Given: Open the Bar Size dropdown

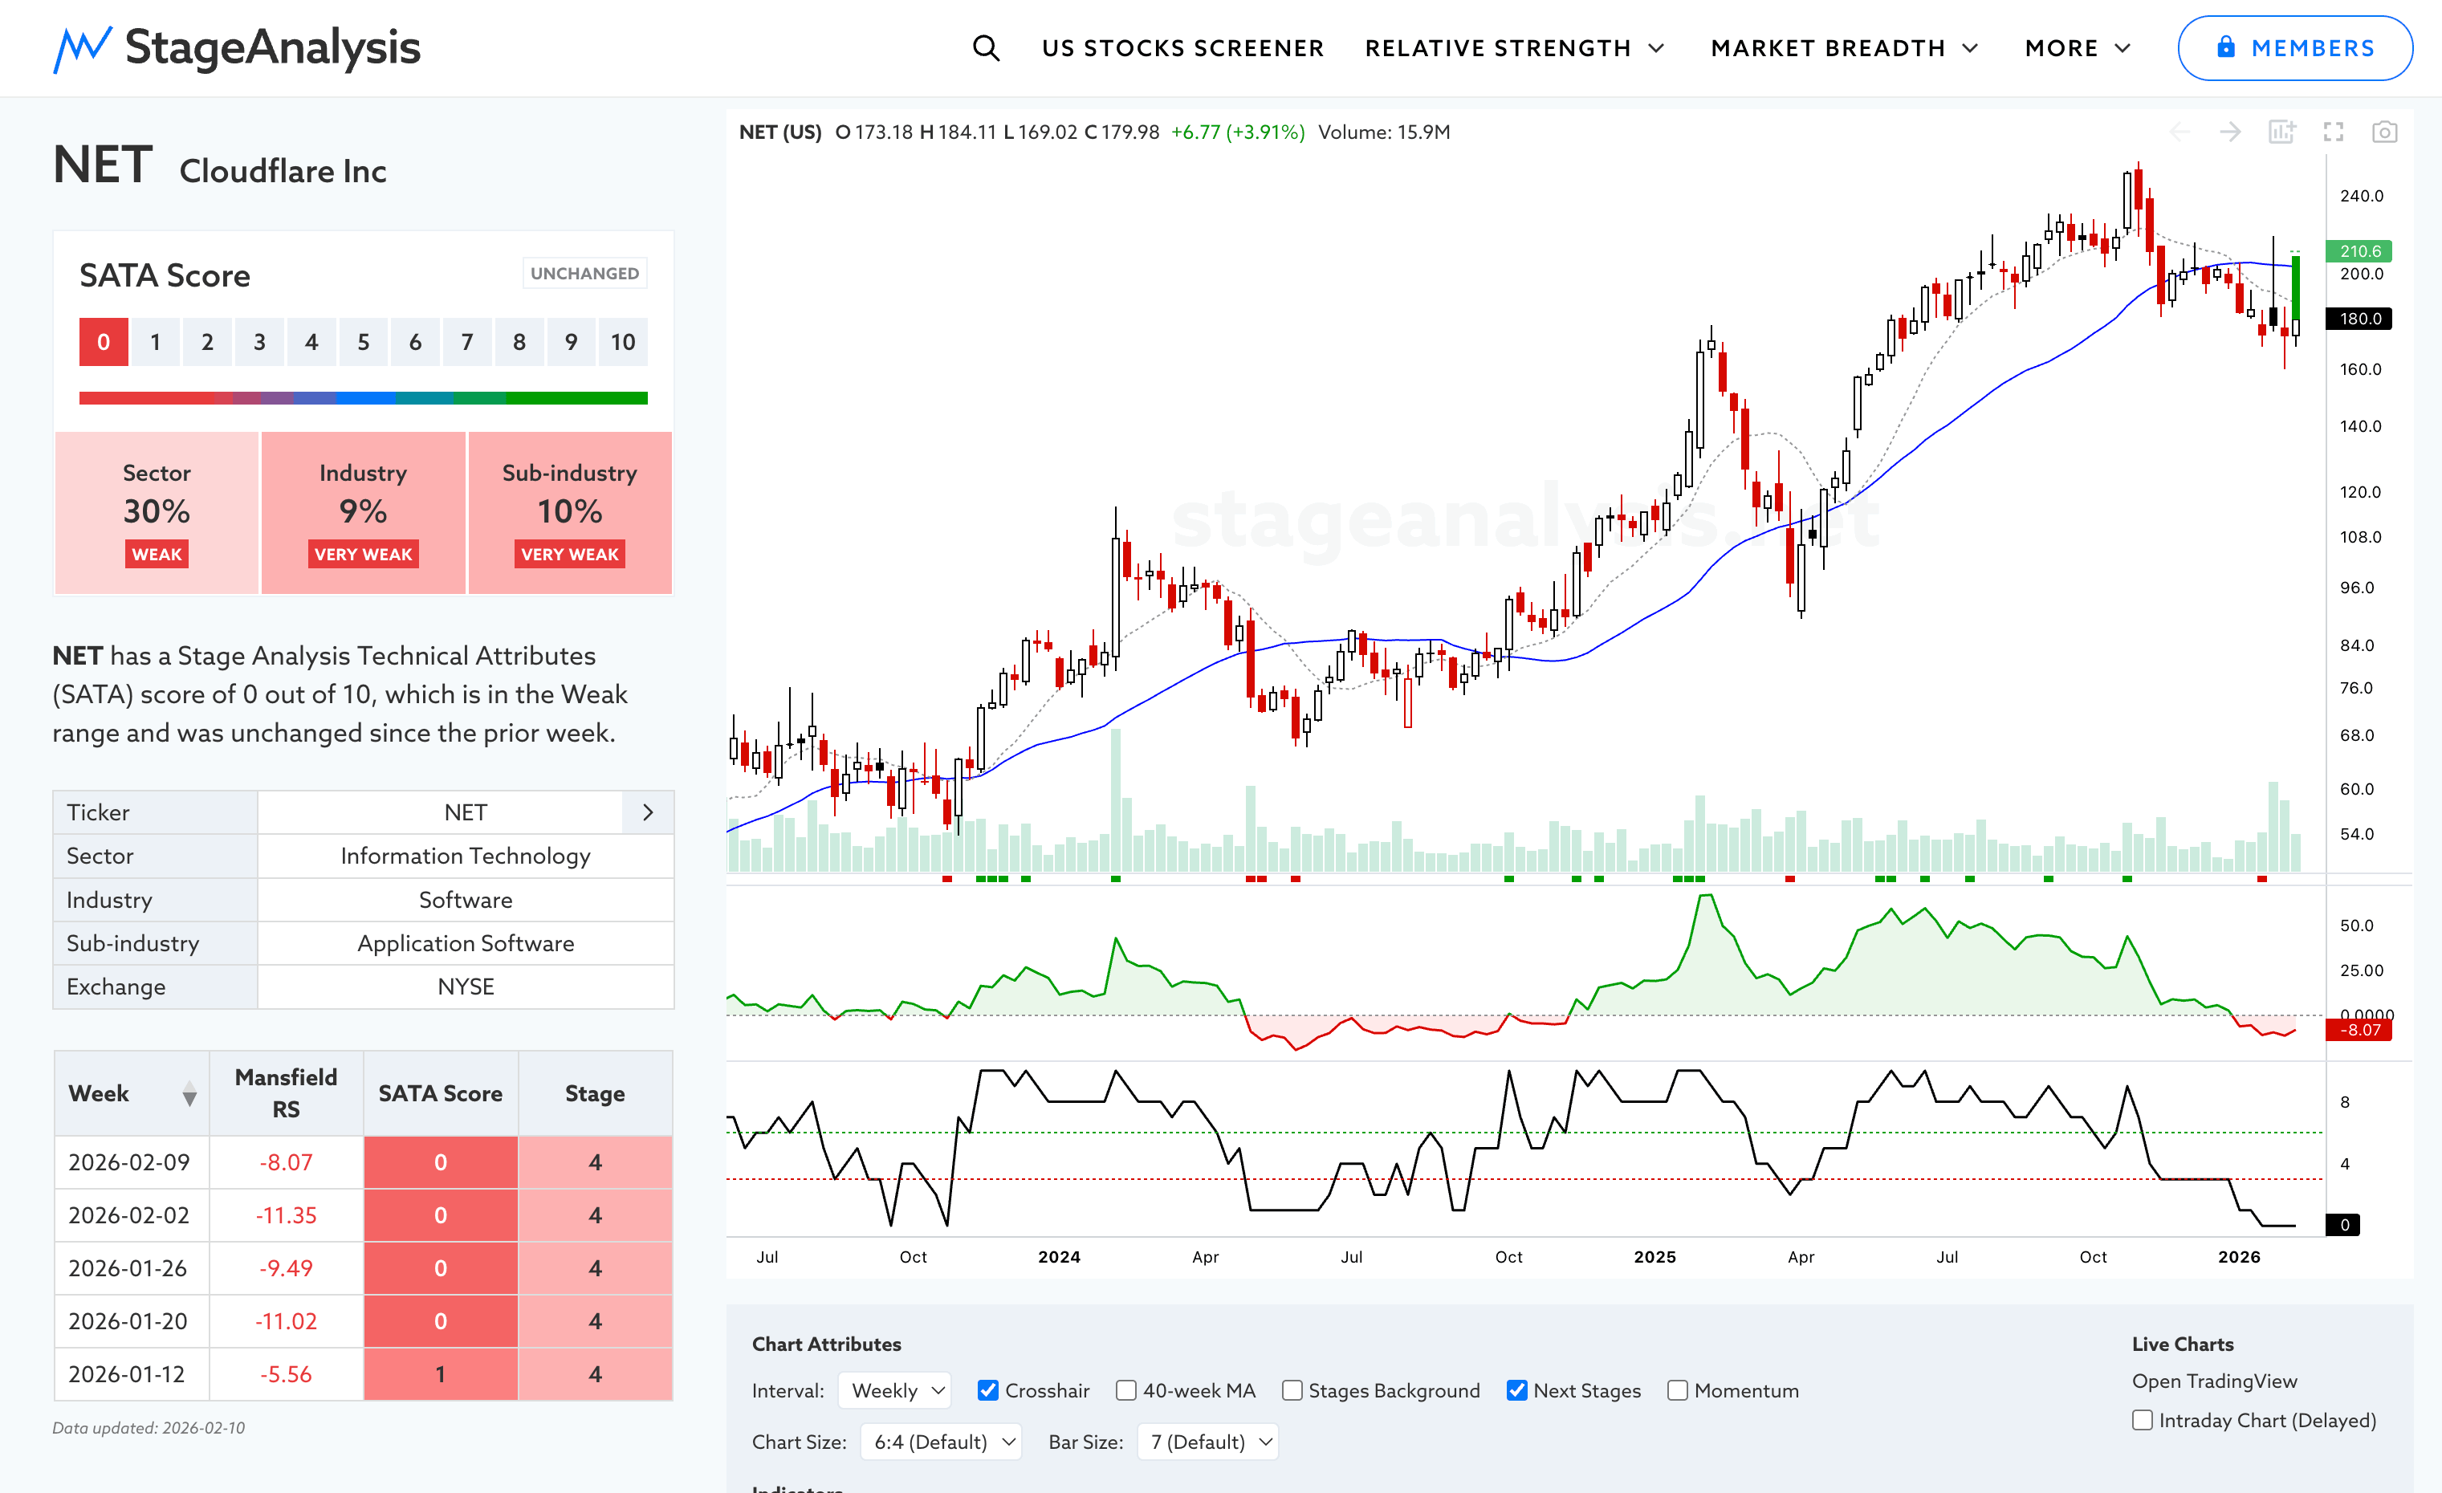Looking at the screenshot, I should (1208, 1442).
